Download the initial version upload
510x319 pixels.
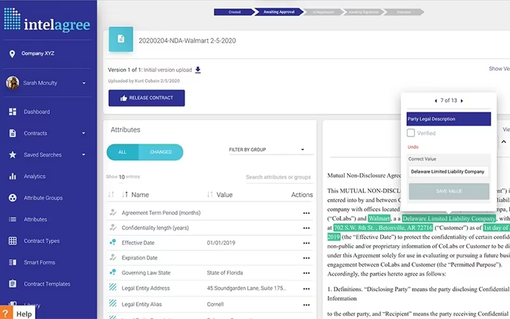198,70
